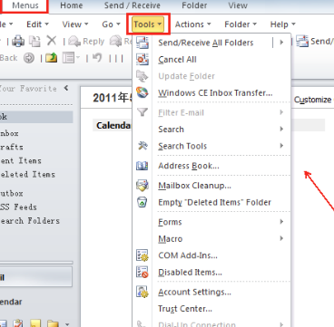This screenshot has height=327, width=334.
Task: Open the Help dropdown menu
Action: click(282, 24)
